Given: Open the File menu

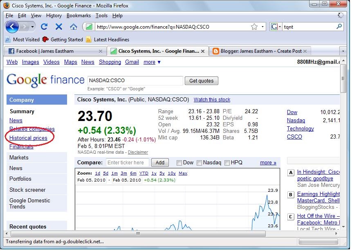Looking at the screenshot, I should coord(9,16).
